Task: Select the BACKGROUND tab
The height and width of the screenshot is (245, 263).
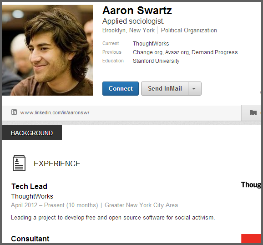Action: click(32, 133)
